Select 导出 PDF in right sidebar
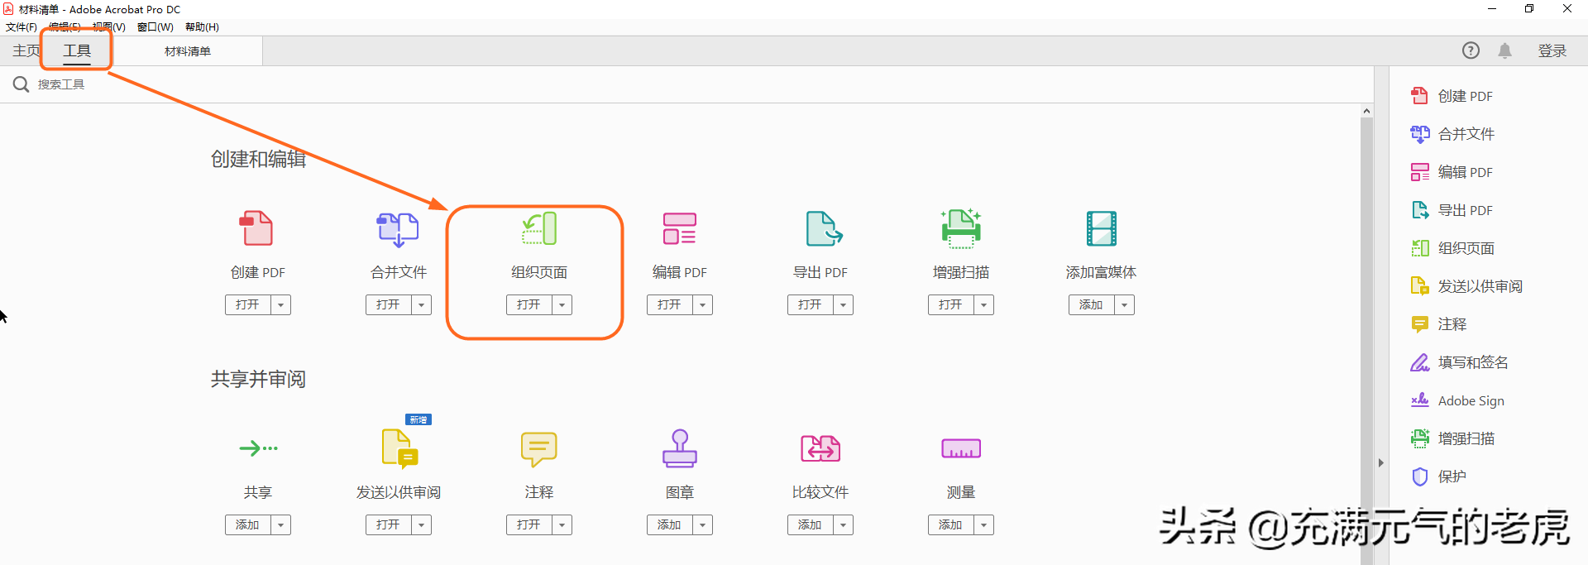The image size is (1588, 565). [x=1452, y=210]
